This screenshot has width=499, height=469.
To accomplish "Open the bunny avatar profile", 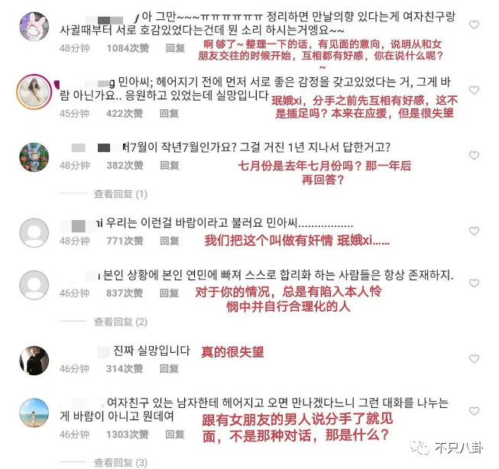I will [34, 27].
